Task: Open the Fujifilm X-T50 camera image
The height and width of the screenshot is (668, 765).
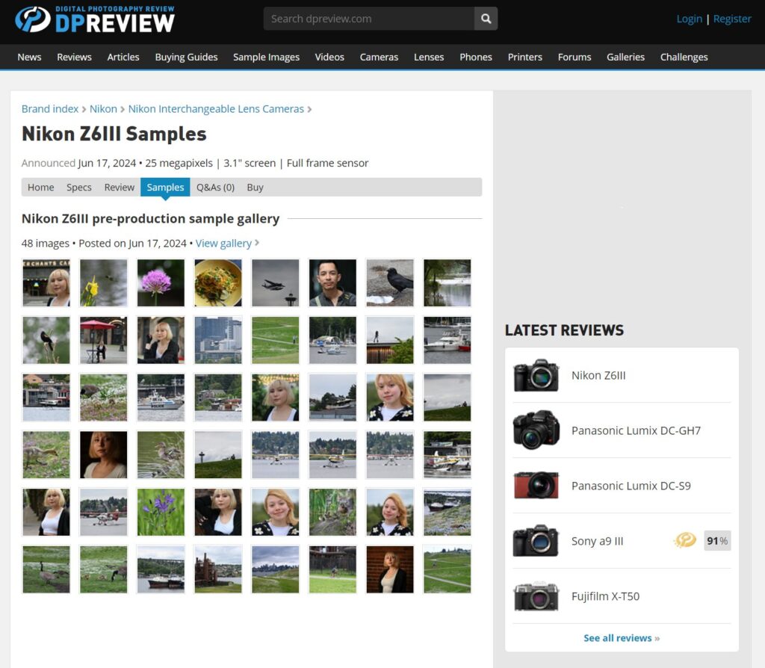Action: [536, 596]
